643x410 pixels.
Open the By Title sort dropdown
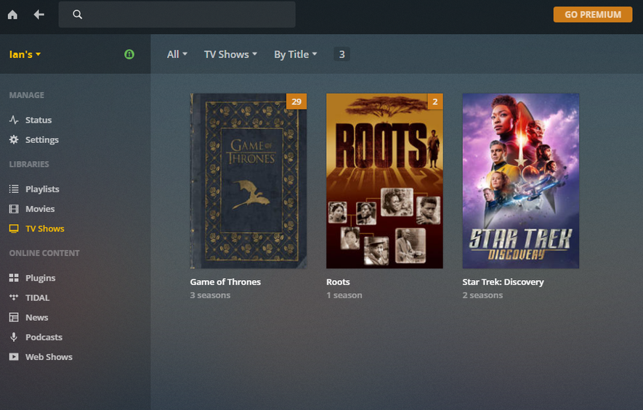point(295,54)
